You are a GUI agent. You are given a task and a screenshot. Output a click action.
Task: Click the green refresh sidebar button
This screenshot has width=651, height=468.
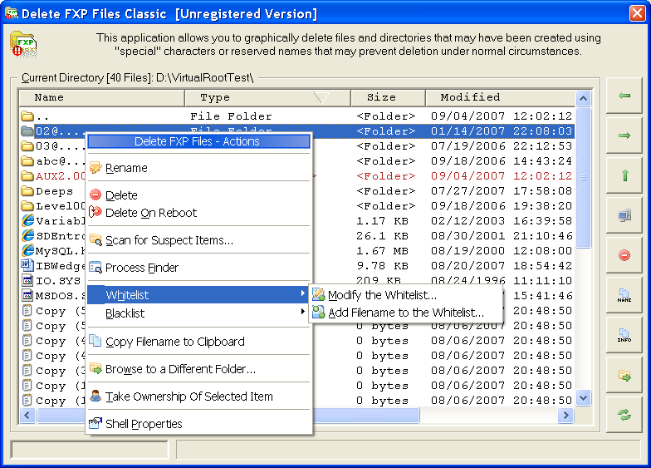[x=624, y=415]
